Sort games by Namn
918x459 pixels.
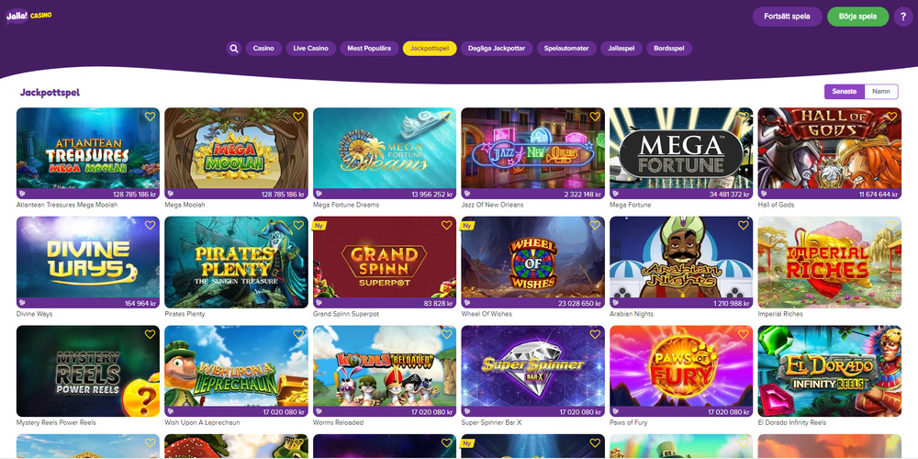(x=881, y=91)
